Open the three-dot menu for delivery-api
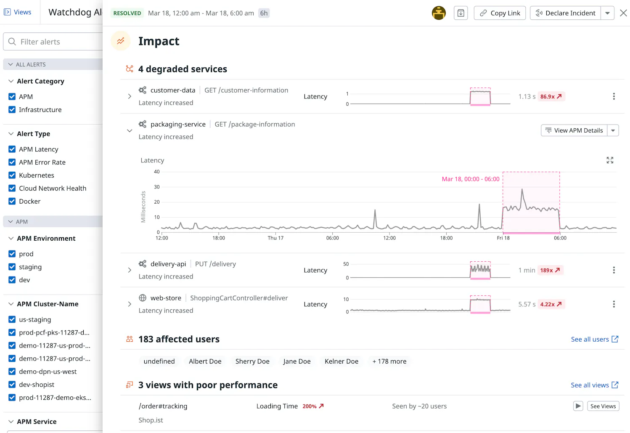The image size is (630, 433). 614,270
